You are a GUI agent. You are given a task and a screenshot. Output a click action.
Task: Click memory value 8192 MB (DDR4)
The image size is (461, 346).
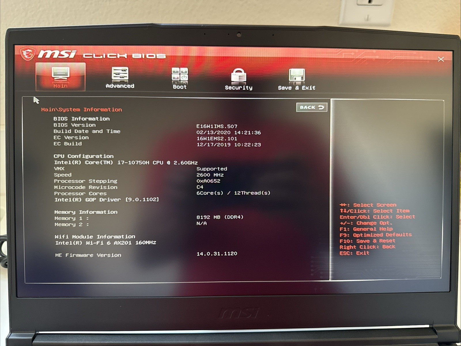(220, 217)
